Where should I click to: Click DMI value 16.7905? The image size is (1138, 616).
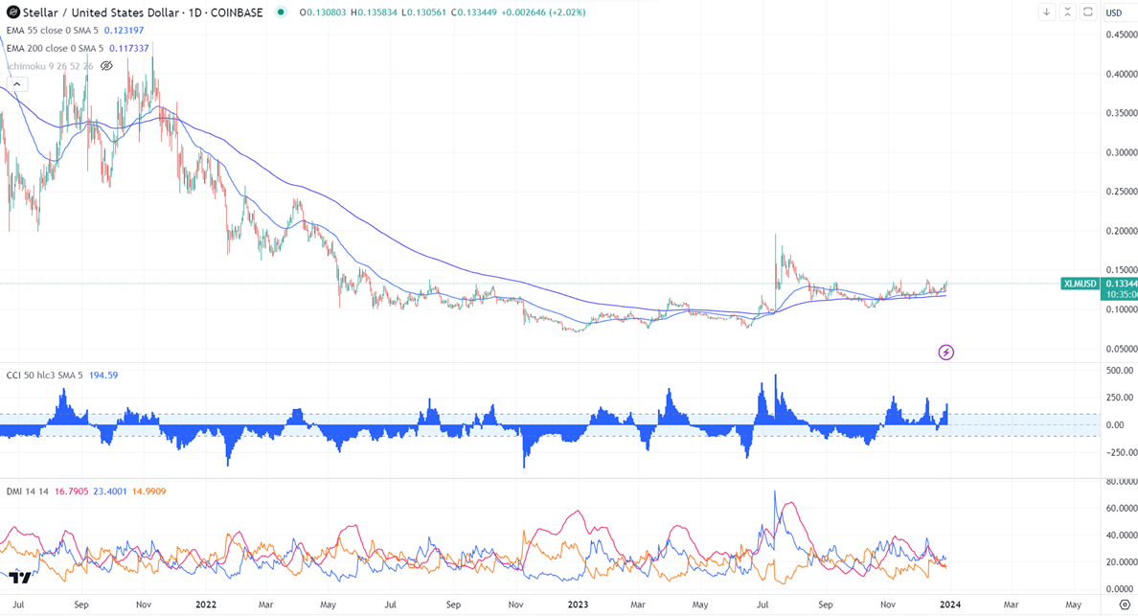72,491
